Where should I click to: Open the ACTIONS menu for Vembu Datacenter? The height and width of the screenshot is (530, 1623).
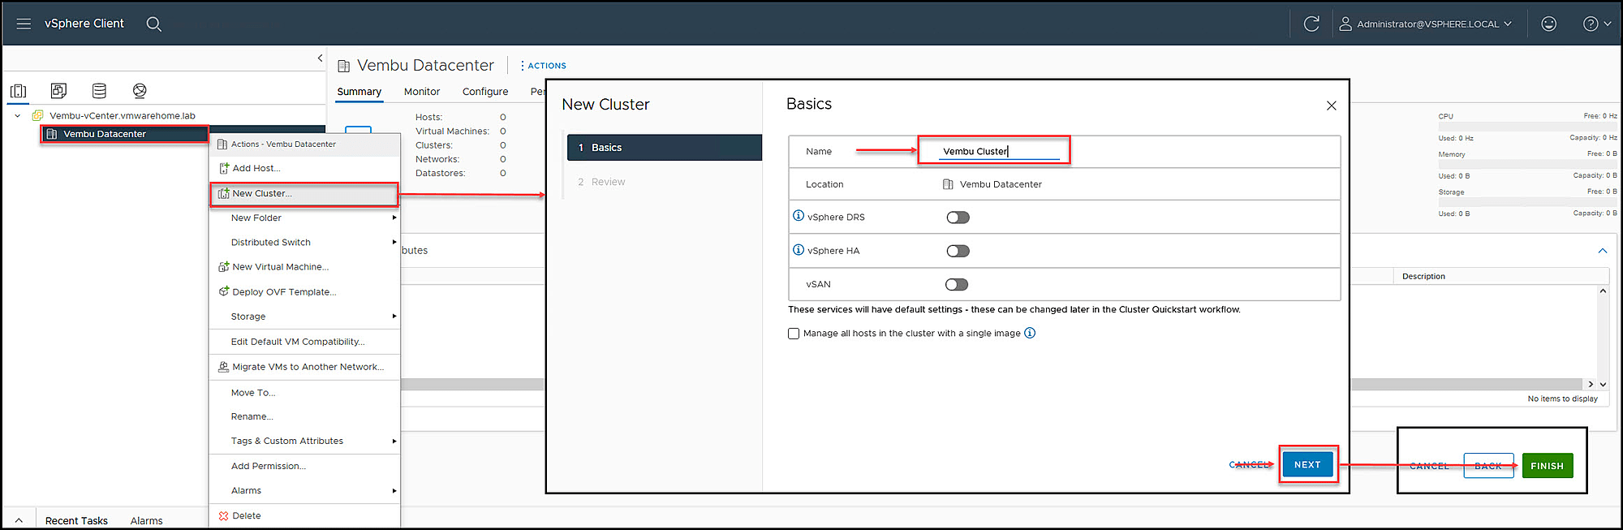543,66
